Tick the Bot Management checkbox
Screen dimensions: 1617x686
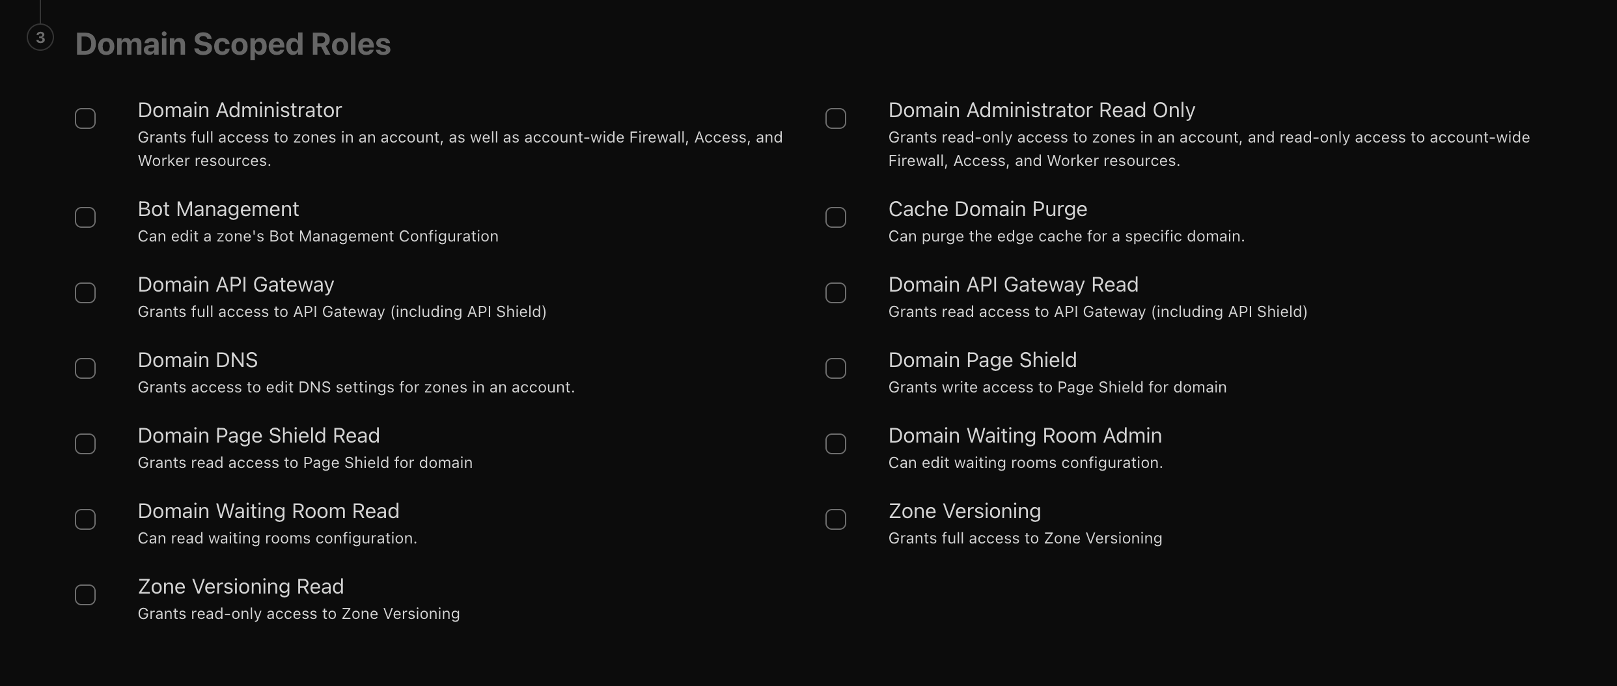[x=85, y=217]
